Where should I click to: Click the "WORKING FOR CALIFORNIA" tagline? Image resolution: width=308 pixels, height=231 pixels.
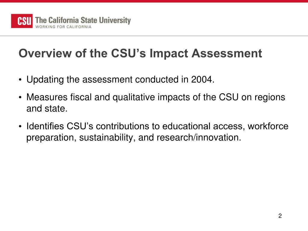63,27
